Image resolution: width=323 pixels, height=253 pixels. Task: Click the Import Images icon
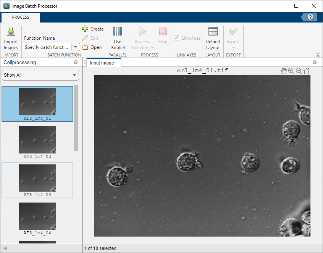pos(11,38)
